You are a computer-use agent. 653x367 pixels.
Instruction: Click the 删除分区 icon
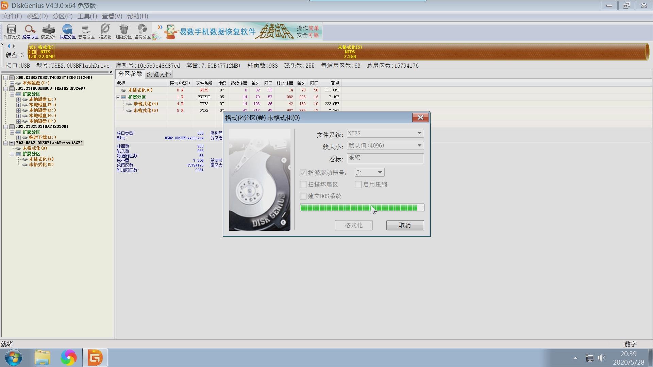[x=123, y=31]
